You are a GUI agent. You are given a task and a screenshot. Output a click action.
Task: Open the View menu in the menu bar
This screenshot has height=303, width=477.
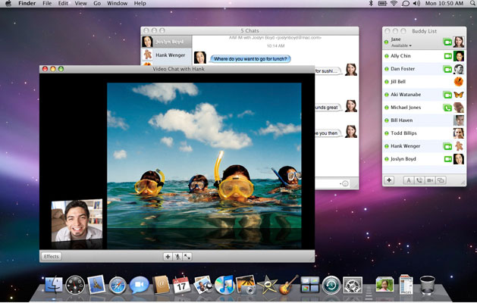click(x=80, y=4)
